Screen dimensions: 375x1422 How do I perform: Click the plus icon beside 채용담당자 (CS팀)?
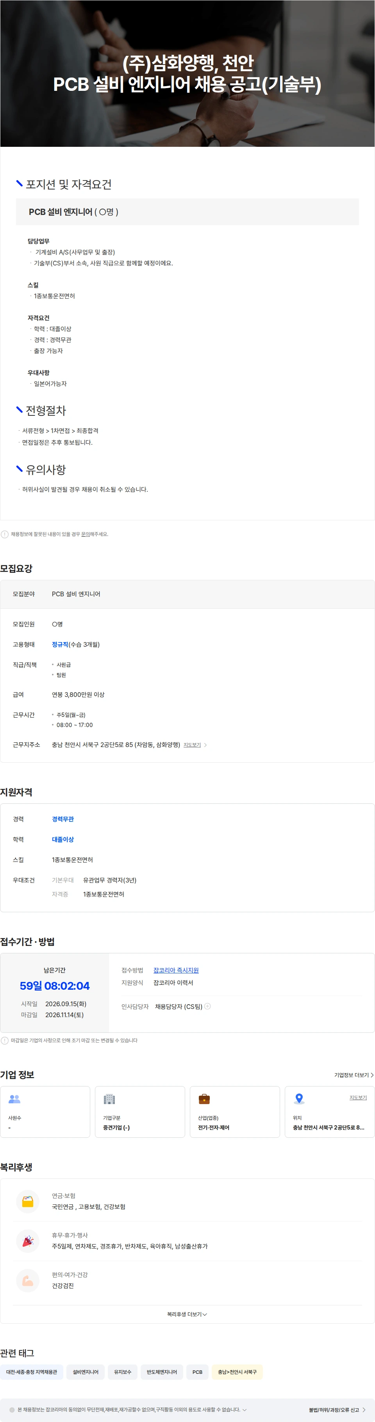click(207, 1006)
